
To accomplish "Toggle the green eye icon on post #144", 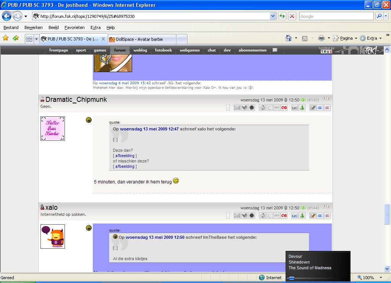I will 303,208.
